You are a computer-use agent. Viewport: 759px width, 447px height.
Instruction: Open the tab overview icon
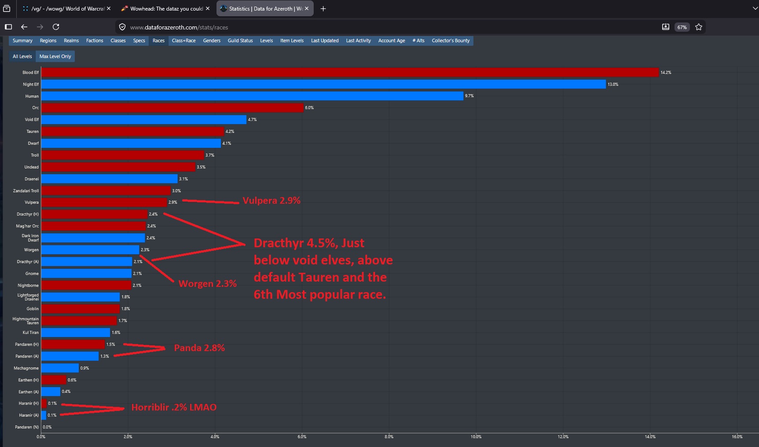point(7,8)
